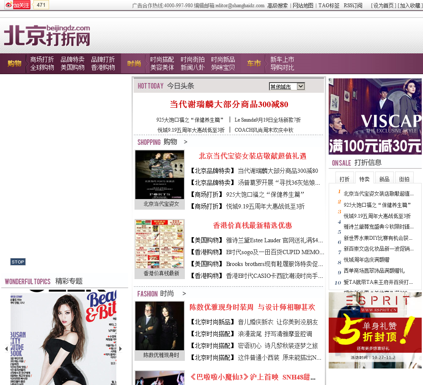Open 香港E时代CASIO卡西欧 article
Image resolution: width=423 pixels, height=385 pixels.
pyautogui.click(x=275, y=276)
